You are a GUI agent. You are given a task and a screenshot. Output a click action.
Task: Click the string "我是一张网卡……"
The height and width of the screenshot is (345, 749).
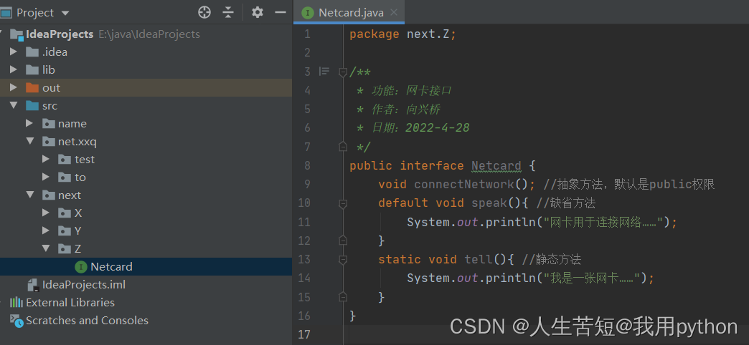[592, 278]
